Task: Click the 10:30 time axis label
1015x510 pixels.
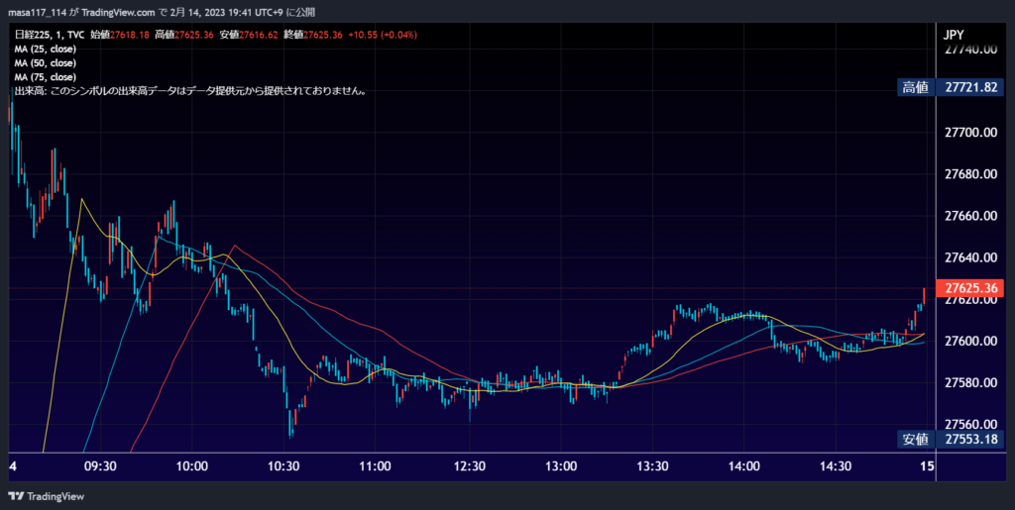Action: pyautogui.click(x=284, y=466)
